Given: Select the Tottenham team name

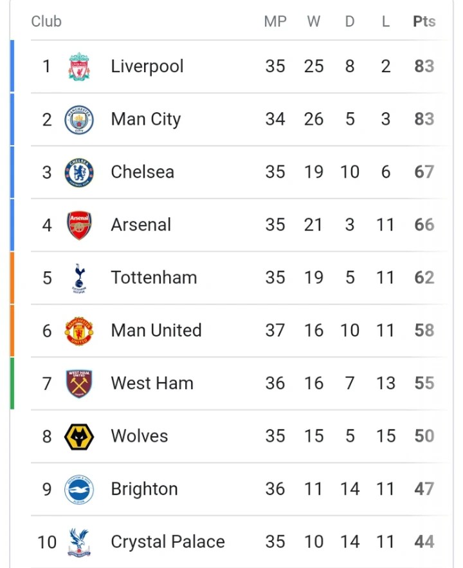Looking at the screenshot, I should [154, 278].
